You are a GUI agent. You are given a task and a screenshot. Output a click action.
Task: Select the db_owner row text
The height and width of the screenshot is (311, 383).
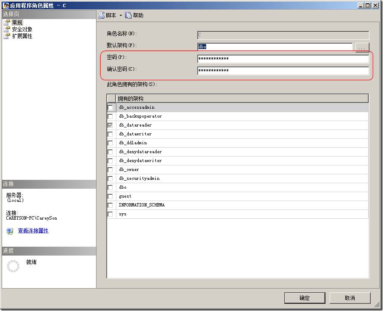click(129, 170)
